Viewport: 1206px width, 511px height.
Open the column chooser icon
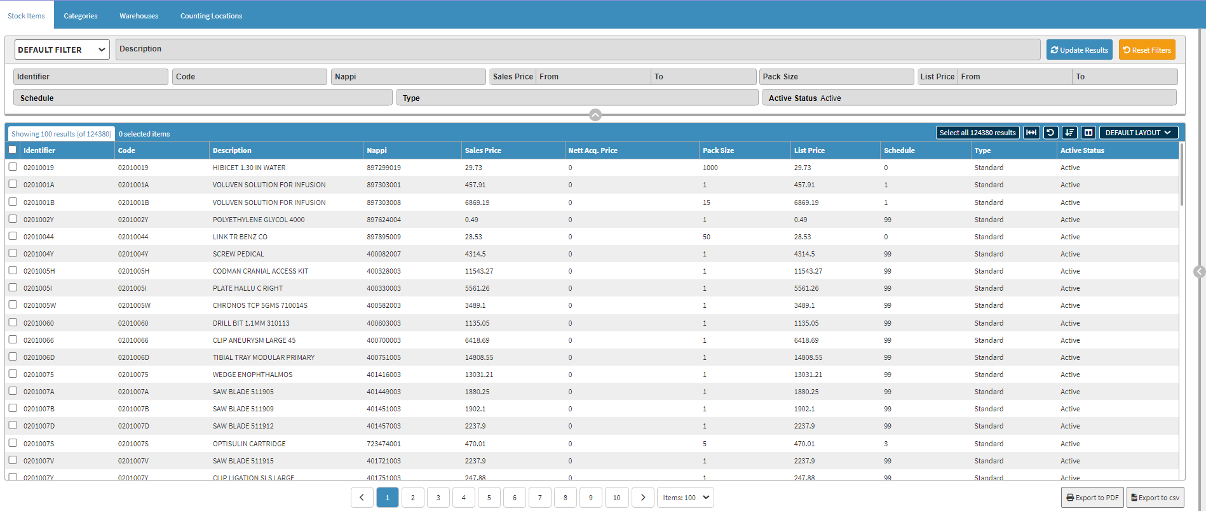pyautogui.click(x=1088, y=133)
